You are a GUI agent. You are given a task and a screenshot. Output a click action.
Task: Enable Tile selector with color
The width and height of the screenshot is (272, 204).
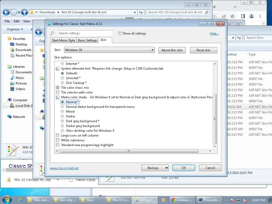point(57,92)
